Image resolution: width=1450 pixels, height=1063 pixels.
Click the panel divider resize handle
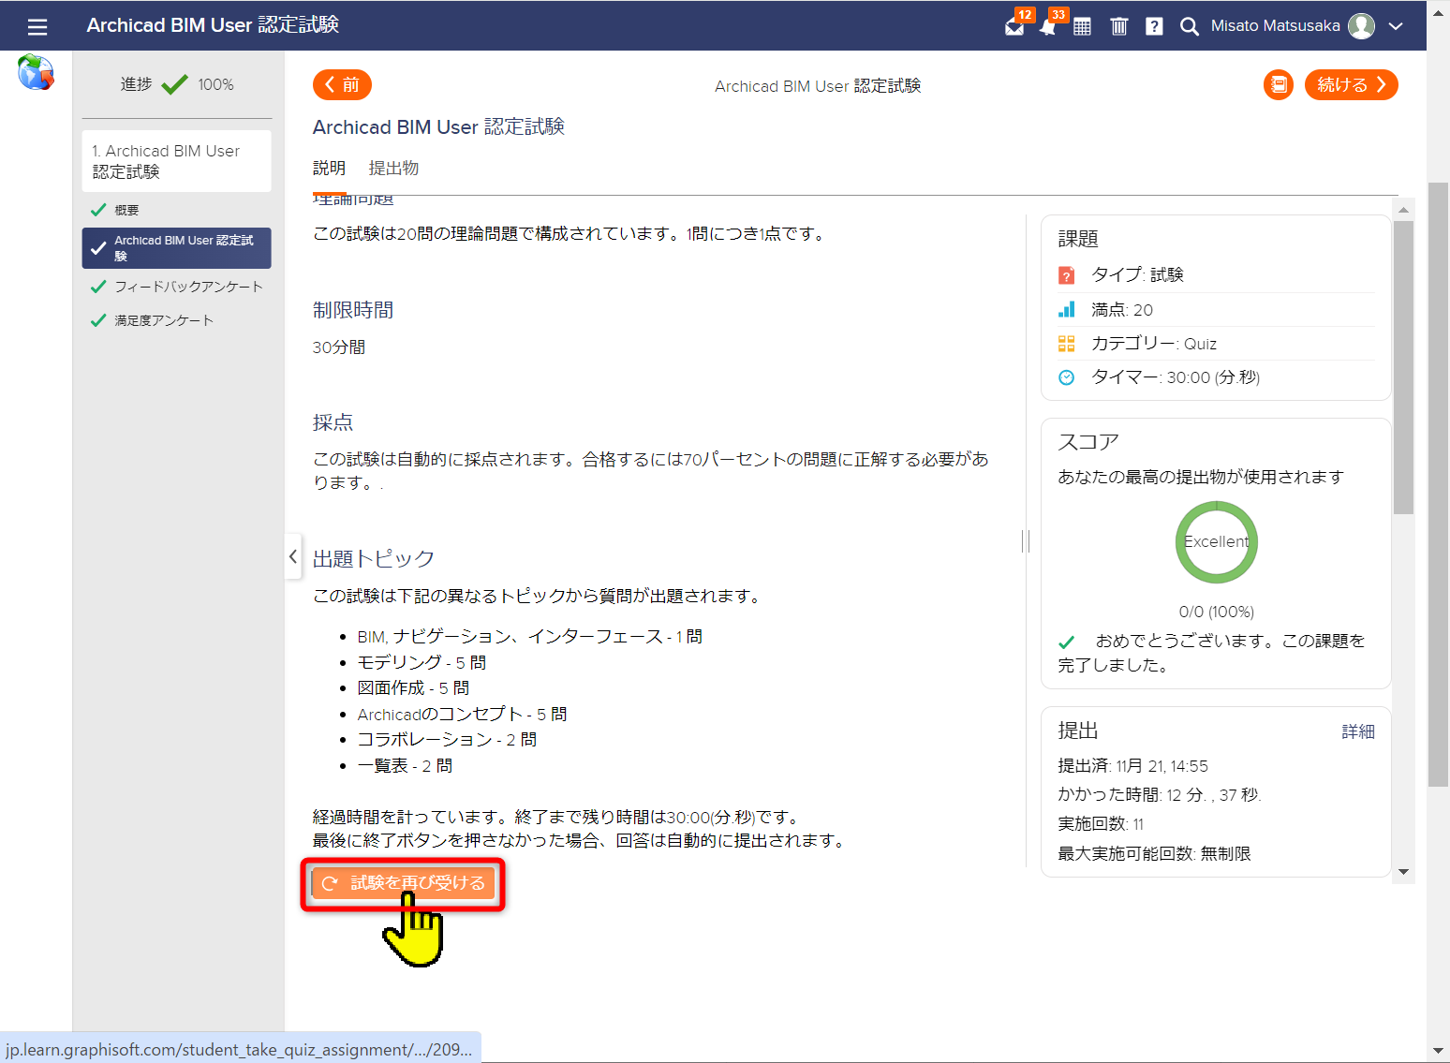click(1026, 540)
